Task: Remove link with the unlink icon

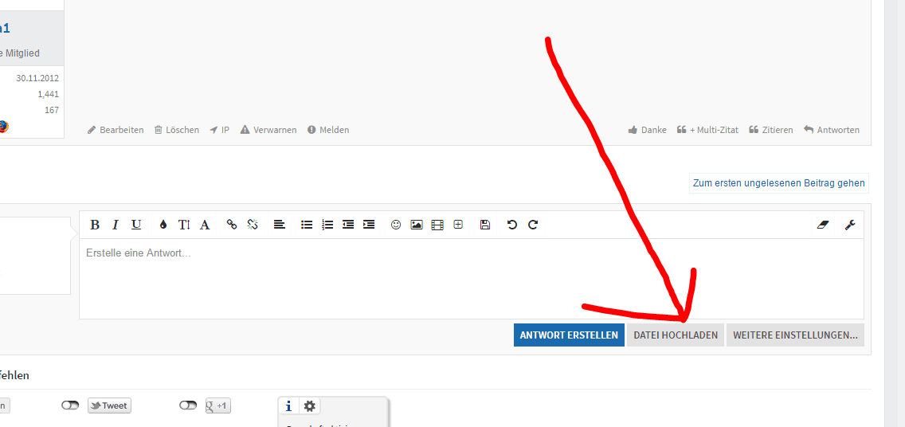Action: (253, 225)
